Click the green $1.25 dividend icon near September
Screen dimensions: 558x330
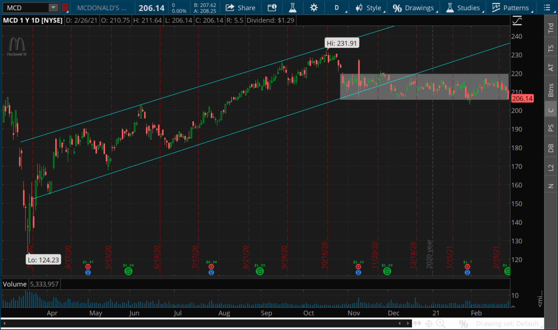(259, 271)
